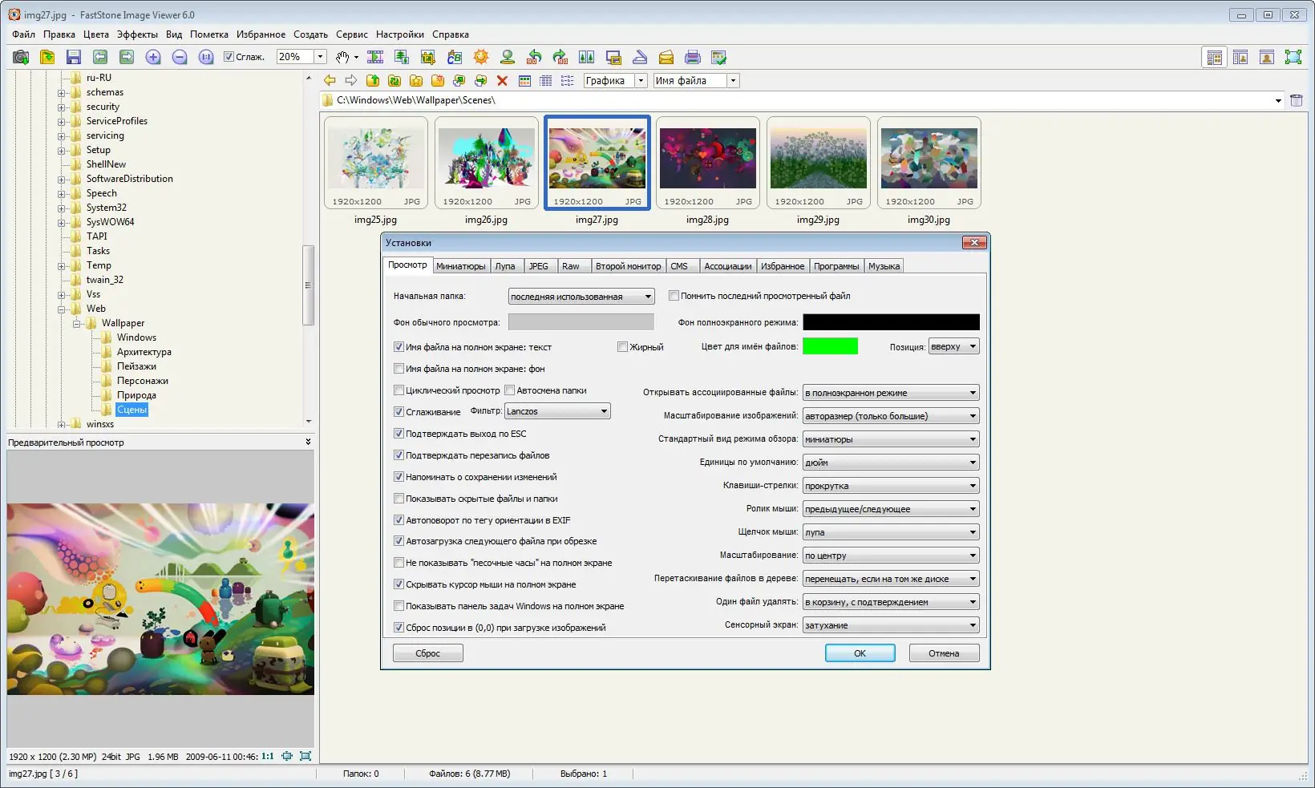The height and width of the screenshot is (788, 1315).
Task: Switch to the 'Миниатюры' tab
Action: click(x=460, y=266)
